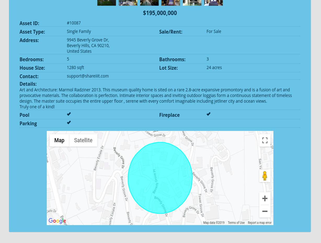Click the Single Family asset type value
Screen dimensions: 321x243
(x=79, y=31)
